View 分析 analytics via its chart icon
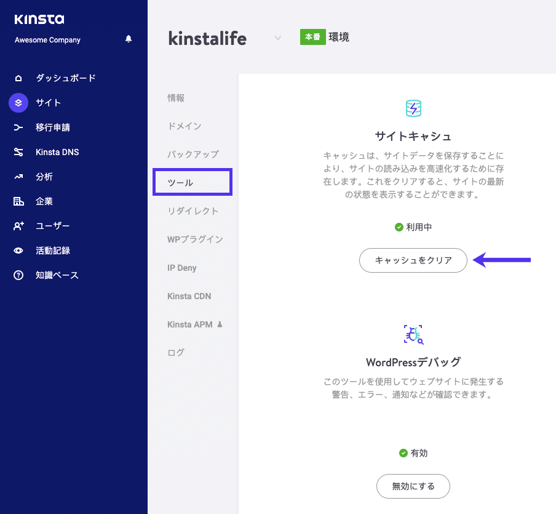 [x=18, y=177]
